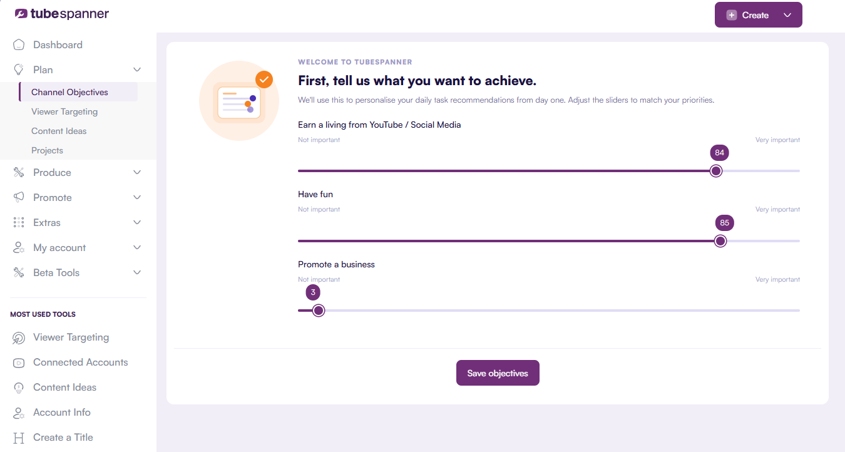Open Account Info in most used tools
Screen dimensions: 845x452
pos(62,413)
